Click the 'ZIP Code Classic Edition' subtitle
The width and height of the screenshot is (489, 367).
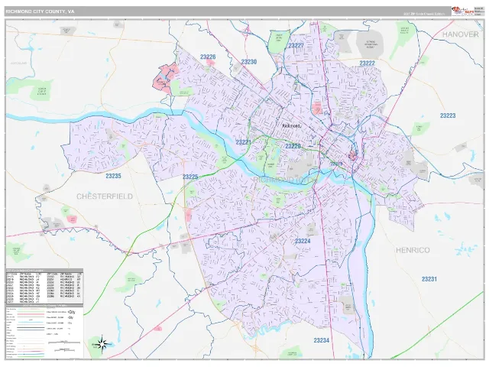(424, 14)
